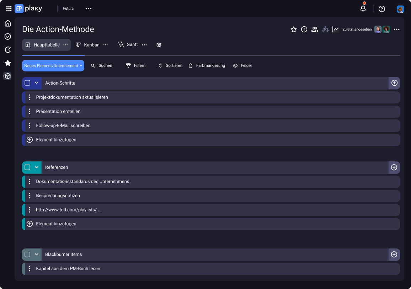Open the Sortieren sort tool
This screenshot has height=289, width=411.
[x=170, y=65]
